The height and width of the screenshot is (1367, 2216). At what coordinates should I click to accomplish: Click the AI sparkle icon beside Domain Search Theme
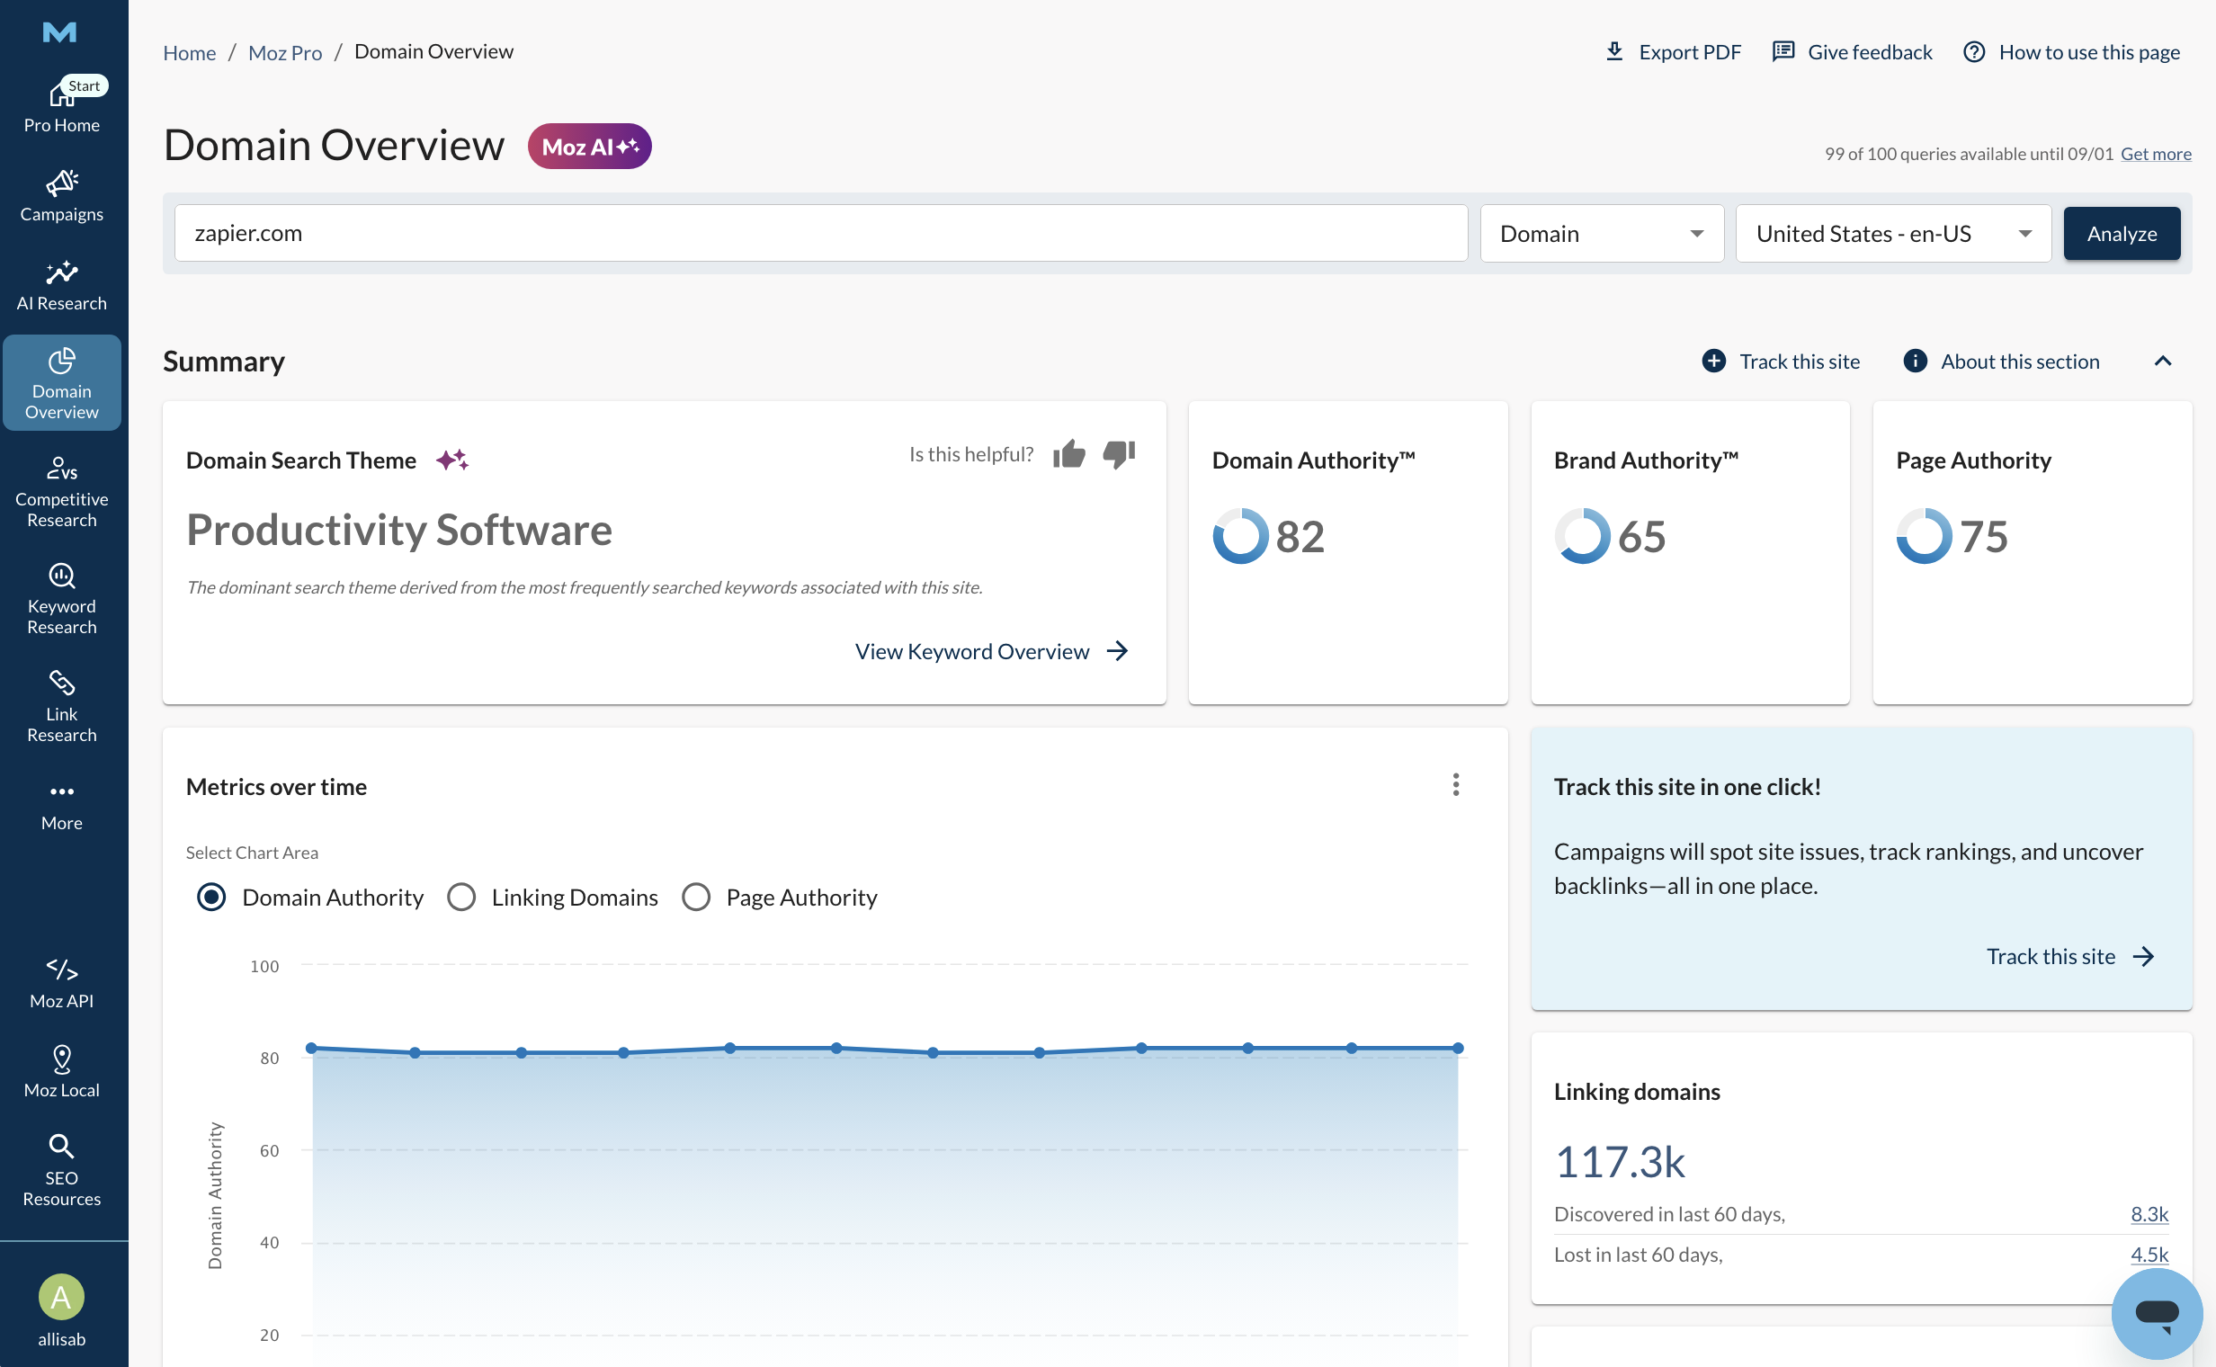coord(452,460)
